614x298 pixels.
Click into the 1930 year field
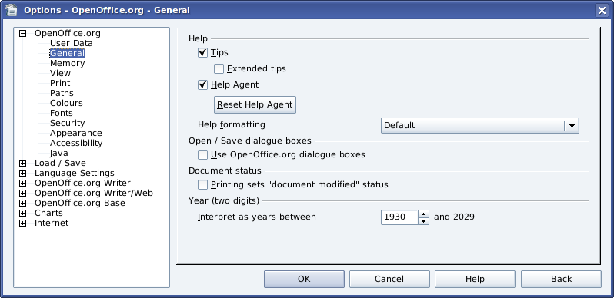399,217
